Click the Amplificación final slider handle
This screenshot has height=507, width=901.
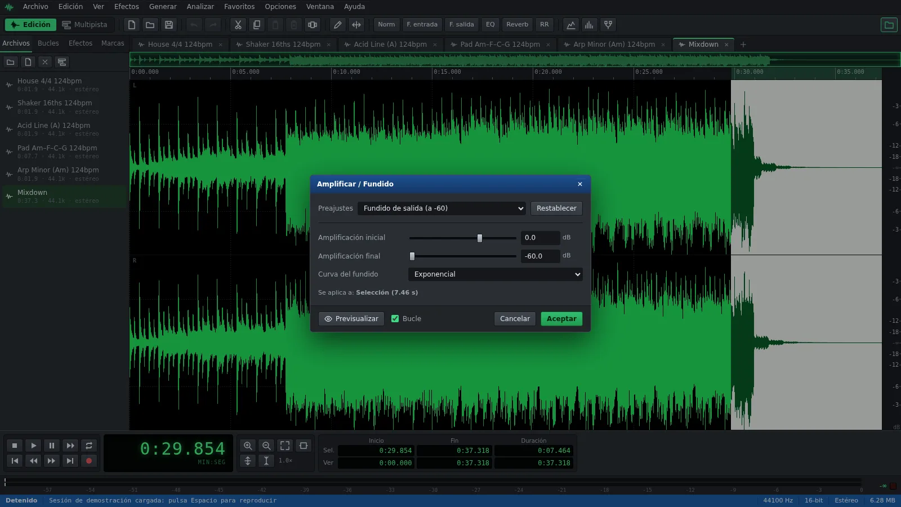coord(412,256)
